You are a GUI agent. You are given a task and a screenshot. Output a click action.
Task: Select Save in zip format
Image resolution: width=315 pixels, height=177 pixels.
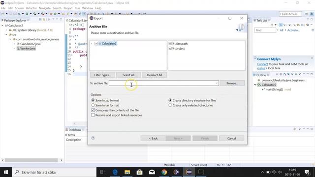pos(93,100)
